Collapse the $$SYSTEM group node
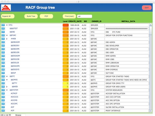Image resolution: width=155 pixels, height=116 pixels. tap(7, 90)
